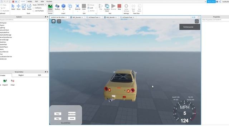Open the Edit tab in Terrain Editor

pos(39,75)
